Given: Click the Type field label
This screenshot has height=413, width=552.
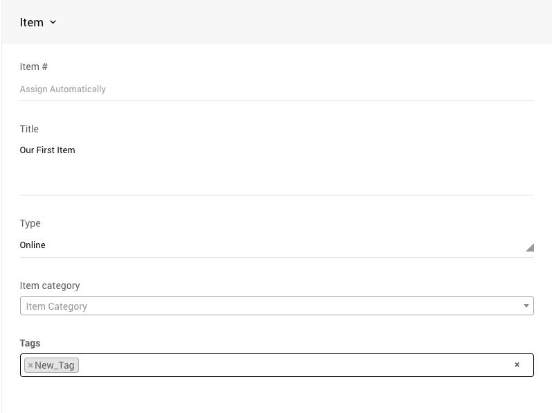Looking at the screenshot, I should (30, 223).
